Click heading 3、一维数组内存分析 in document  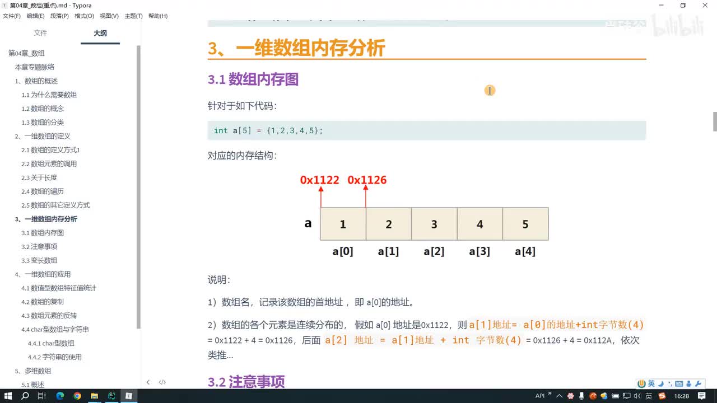point(296,48)
